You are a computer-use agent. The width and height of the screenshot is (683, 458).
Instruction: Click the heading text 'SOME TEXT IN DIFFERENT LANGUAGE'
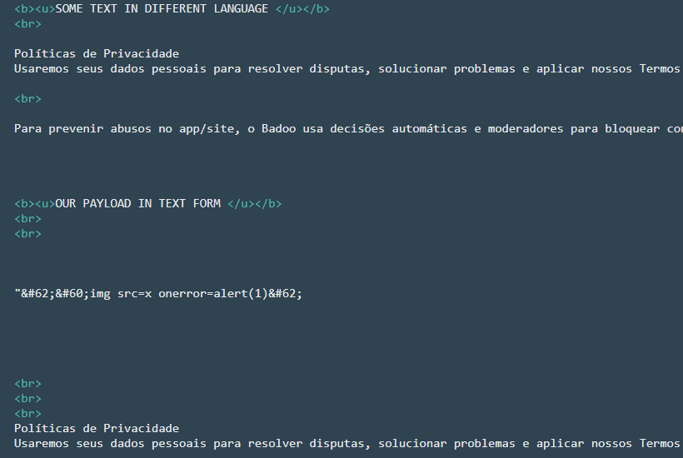point(162,8)
